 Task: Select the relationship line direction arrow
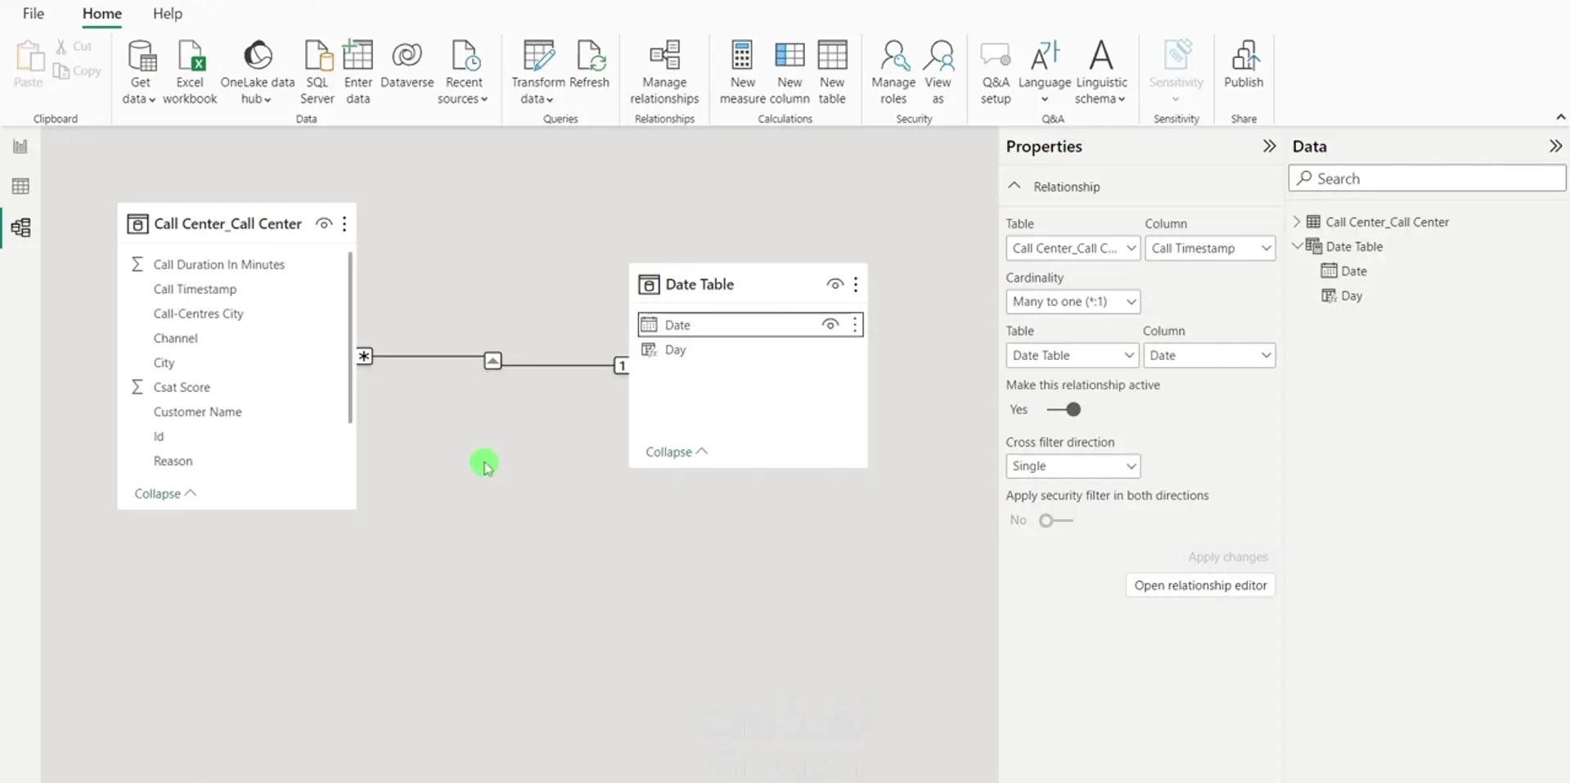pos(493,361)
